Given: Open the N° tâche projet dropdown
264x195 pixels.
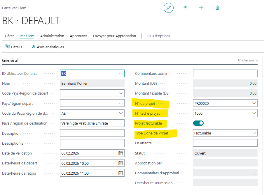Looking at the screenshot, I should coord(253,113).
